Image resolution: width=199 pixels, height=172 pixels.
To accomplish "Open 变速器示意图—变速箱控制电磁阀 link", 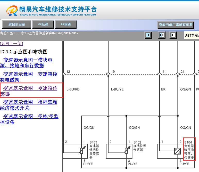I will [29, 77].
